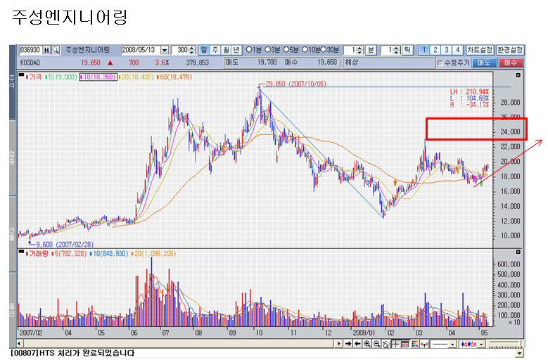Click the bar count field showing 300
The height and width of the screenshot is (360, 548).
(x=180, y=50)
